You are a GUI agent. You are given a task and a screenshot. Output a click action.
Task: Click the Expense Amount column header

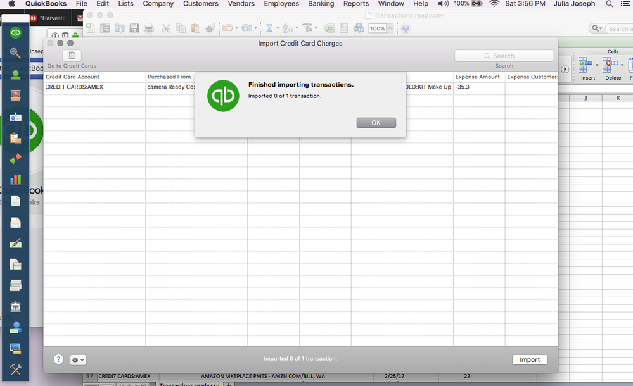(x=478, y=77)
